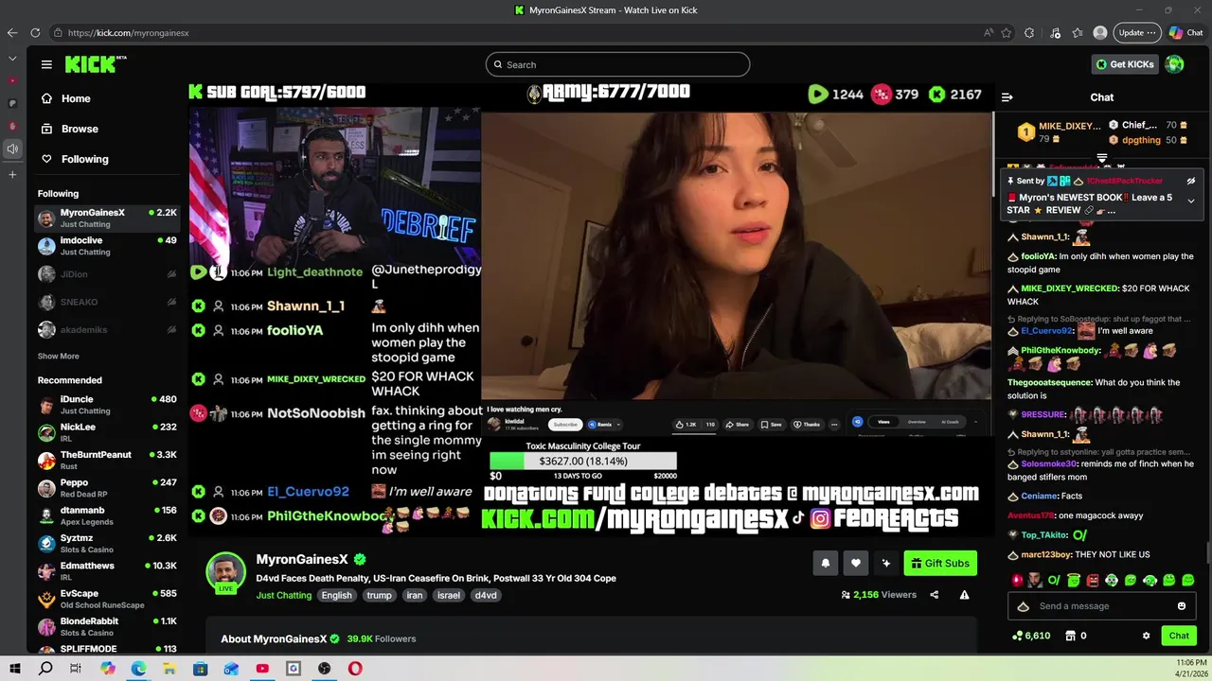Open offline JiDion channel

(x=107, y=274)
